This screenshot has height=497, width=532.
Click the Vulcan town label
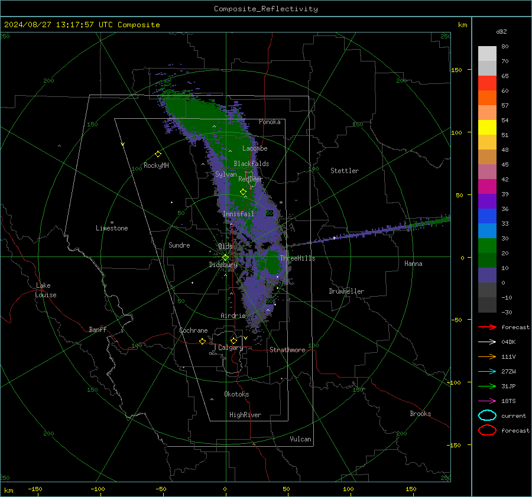tap(300, 439)
